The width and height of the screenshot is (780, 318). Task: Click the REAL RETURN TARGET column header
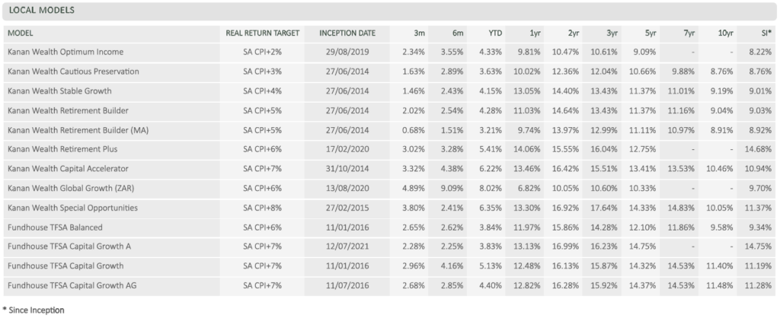(263, 33)
